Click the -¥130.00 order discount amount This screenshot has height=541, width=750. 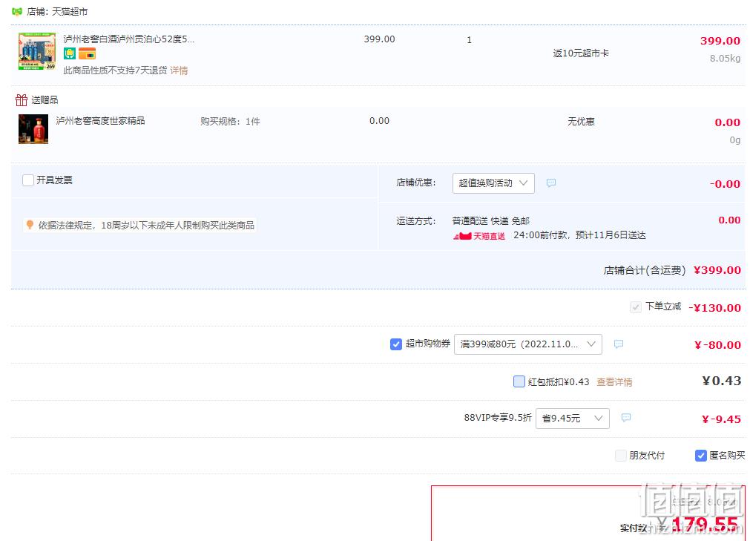(x=714, y=307)
